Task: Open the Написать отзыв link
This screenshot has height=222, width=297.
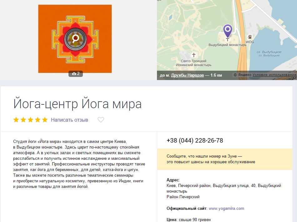Action: click(69, 120)
